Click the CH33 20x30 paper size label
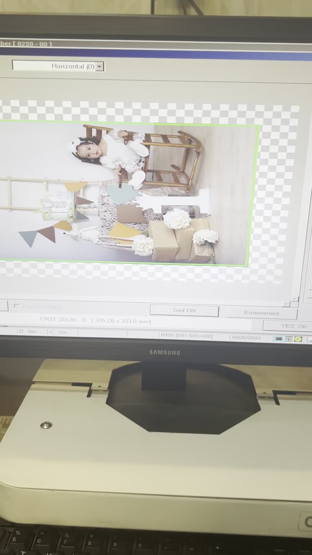 coord(58,319)
